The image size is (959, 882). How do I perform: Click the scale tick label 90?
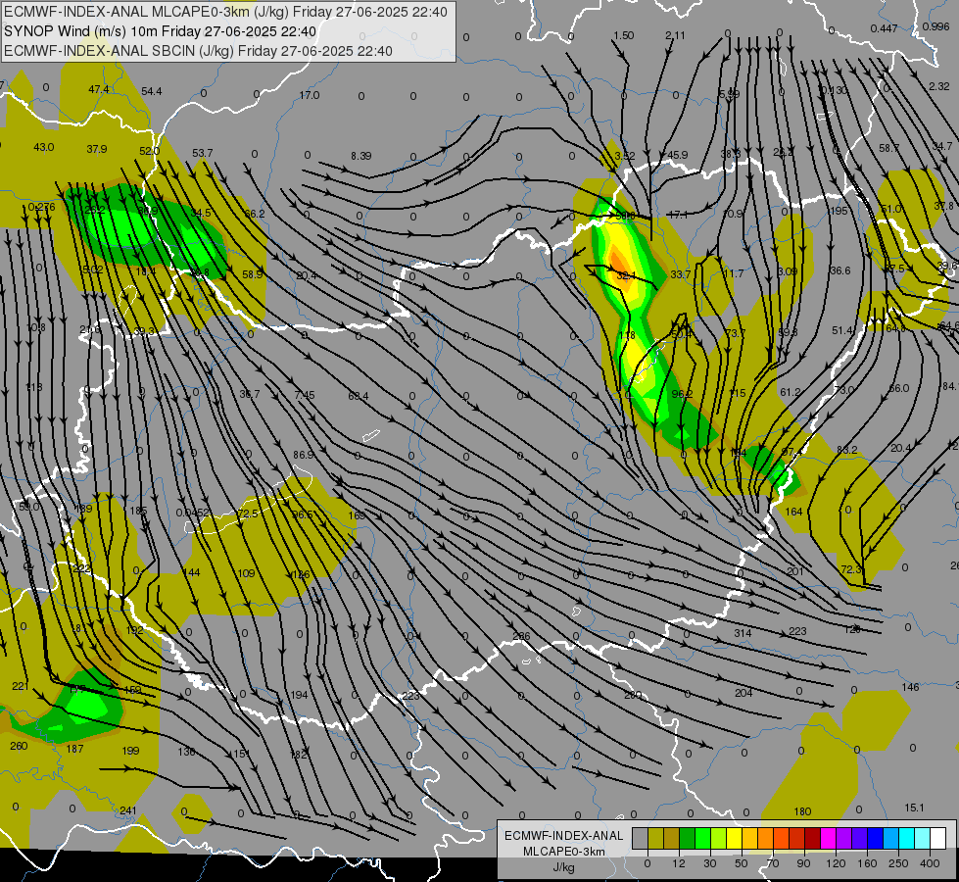tap(804, 863)
